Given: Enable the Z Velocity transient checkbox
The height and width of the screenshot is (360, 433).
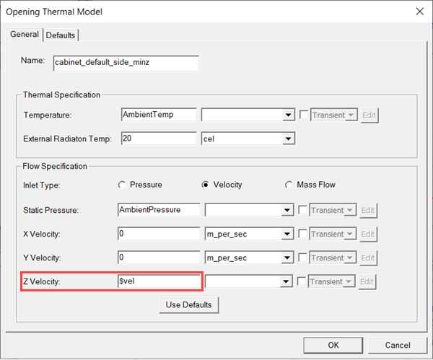Looking at the screenshot, I should [302, 281].
